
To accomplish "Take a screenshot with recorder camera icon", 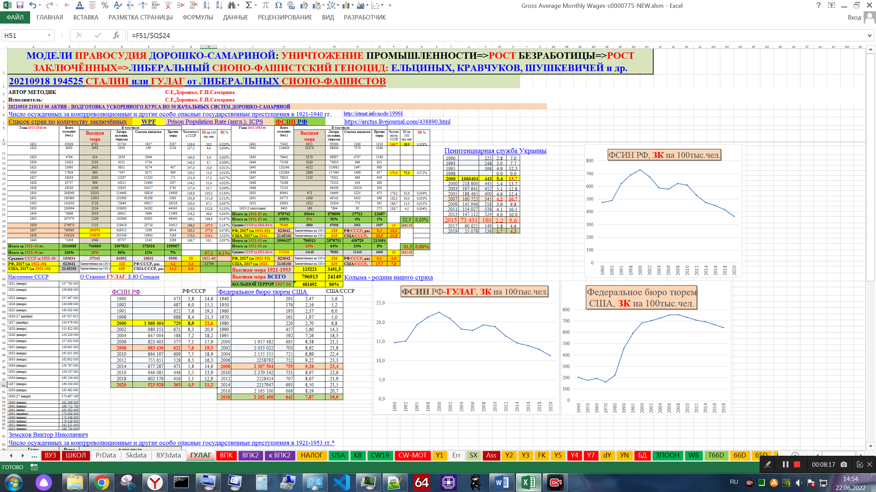I will click(x=844, y=464).
